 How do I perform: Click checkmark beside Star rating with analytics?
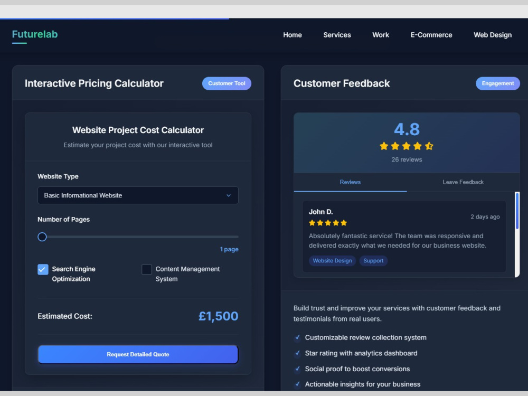(297, 353)
